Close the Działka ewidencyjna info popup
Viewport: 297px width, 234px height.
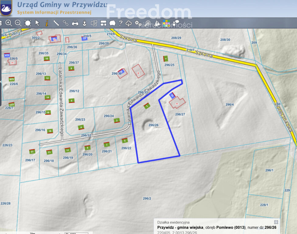[x=276, y=222]
